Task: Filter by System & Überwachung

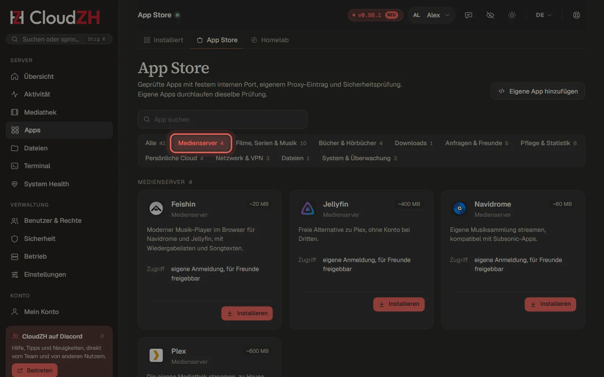Action: tap(359, 158)
